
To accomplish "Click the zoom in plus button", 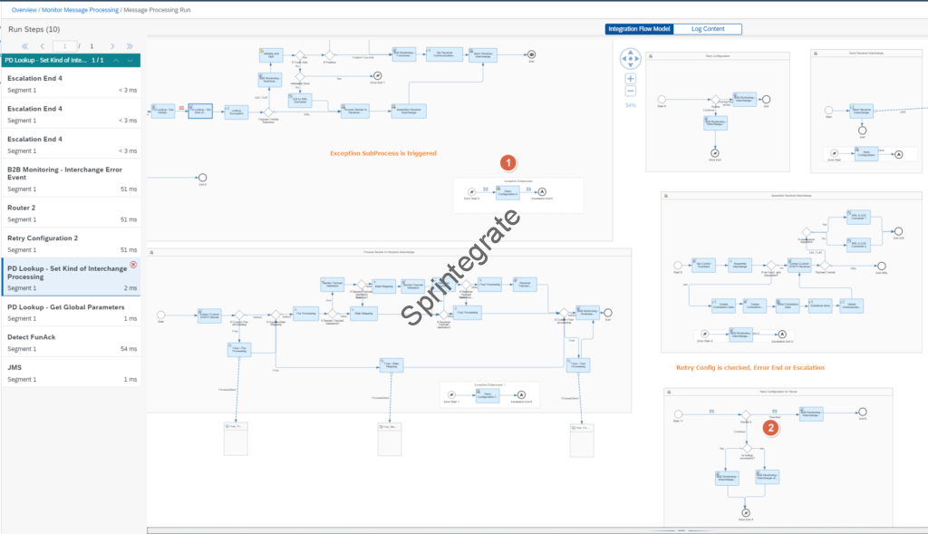I will point(631,79).
